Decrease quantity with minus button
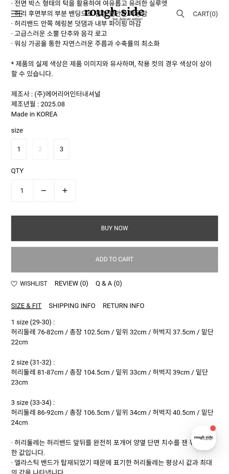The image size is (229, 474). click(x=44, y=191)
